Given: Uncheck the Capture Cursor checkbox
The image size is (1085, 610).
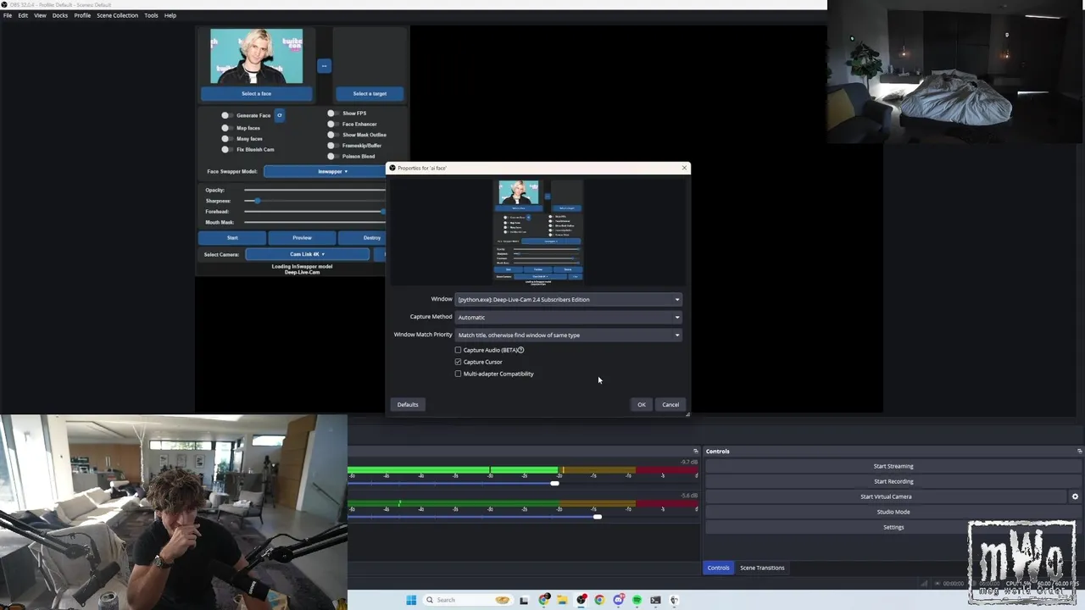Looking at the screenshot, I should click(459, 362).
